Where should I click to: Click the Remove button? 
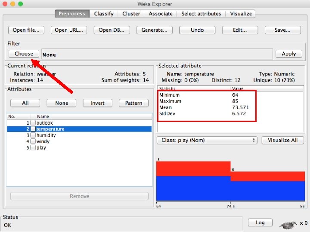(x=80, y=196)
